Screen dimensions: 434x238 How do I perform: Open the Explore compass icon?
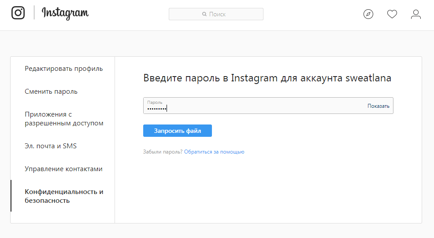pos(368,15)
